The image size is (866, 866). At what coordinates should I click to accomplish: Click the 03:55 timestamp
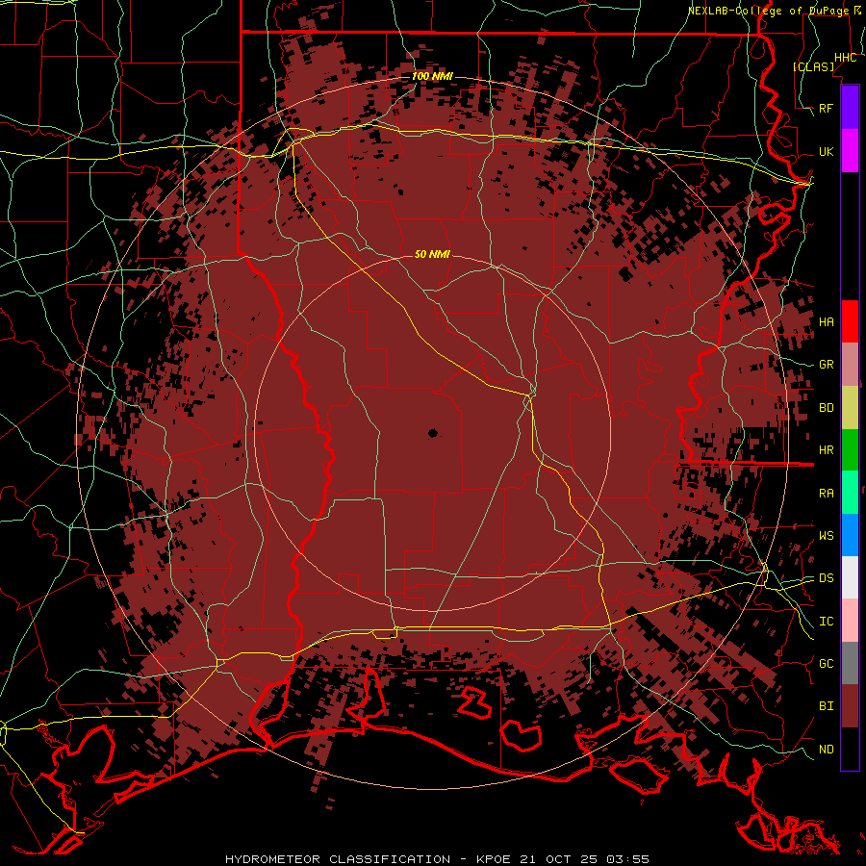[x=626, y=859]
